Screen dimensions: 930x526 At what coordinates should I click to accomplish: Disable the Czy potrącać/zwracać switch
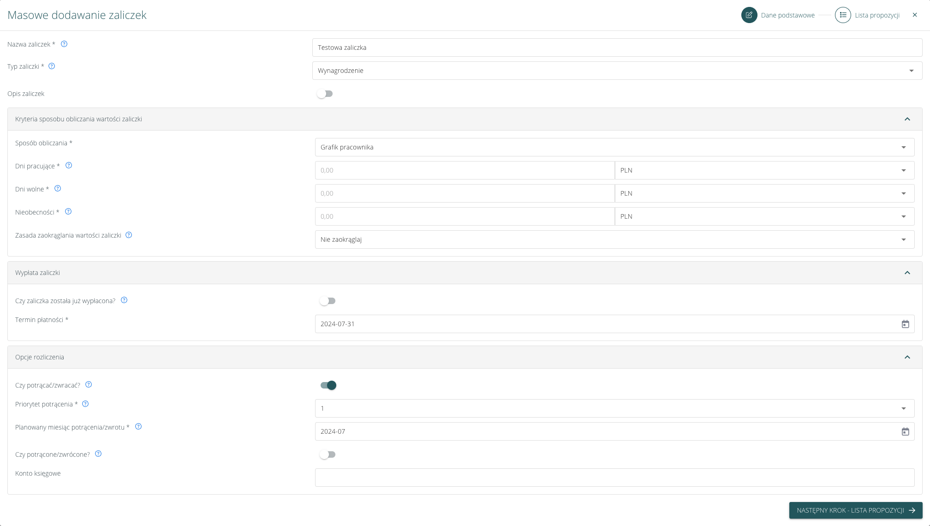pos(328,385)
